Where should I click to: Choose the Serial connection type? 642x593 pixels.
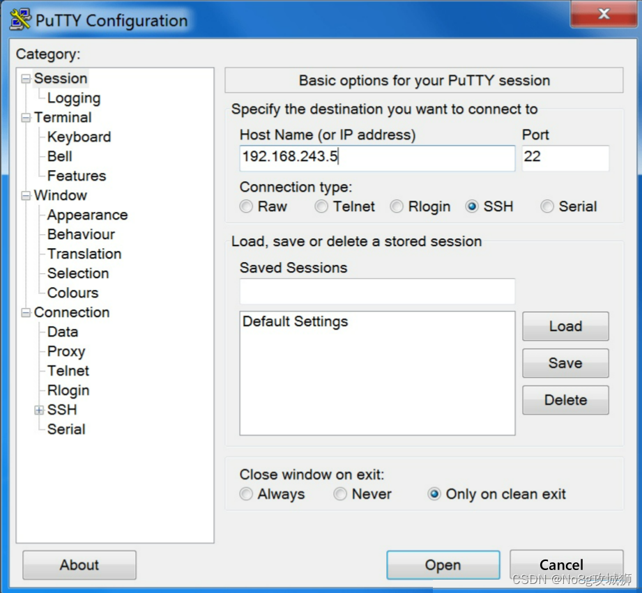click(x=547, y=207)
